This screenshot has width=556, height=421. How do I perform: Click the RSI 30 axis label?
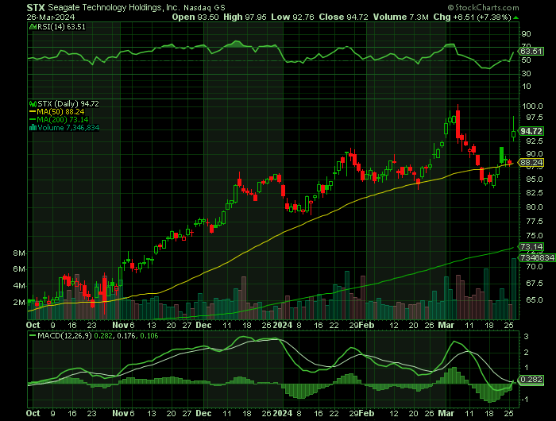coord(526,73)
